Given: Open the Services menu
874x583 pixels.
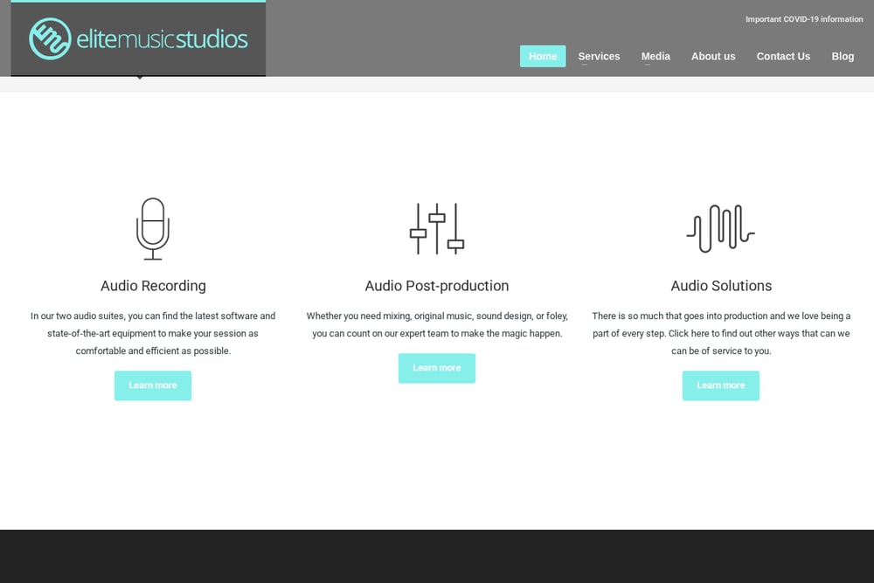Looking at the screenshot, I should [599, 56].
